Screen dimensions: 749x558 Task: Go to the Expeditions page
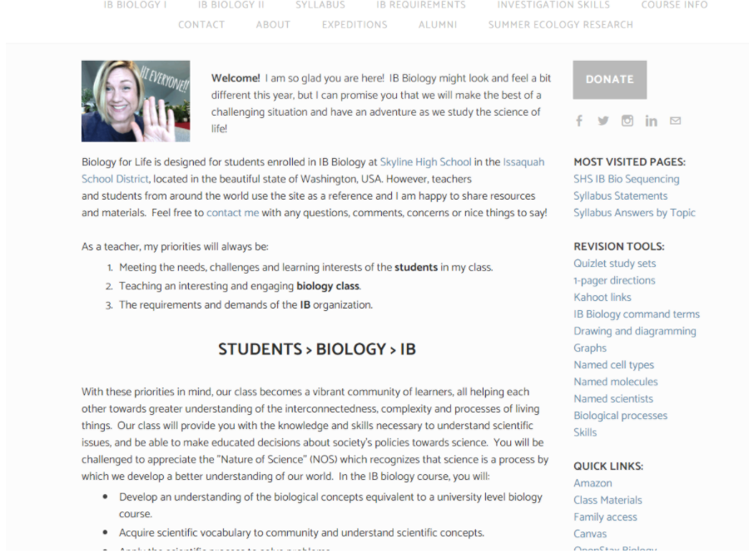355,25
